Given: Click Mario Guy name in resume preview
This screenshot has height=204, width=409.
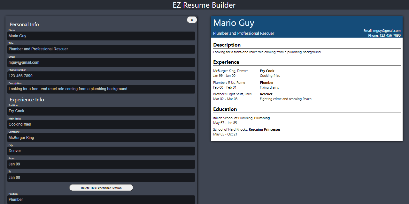Looking at the screenshot, I should pyautogui.click(x=234, y=23).
